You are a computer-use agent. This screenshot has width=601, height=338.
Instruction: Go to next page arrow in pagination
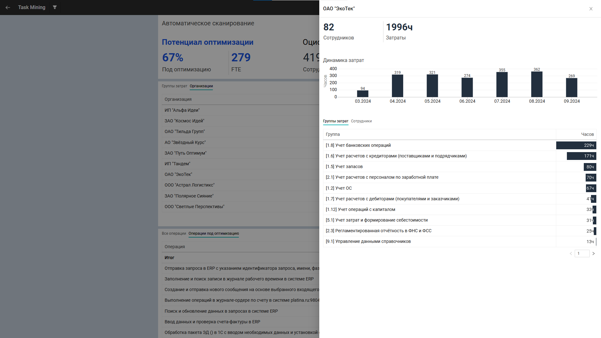(593, 253)
